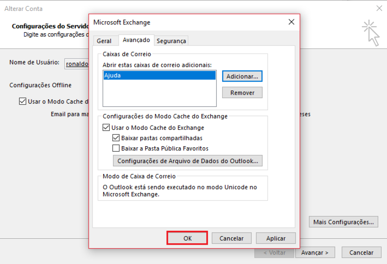Open the Segurança tab

[x=171, y=41]
